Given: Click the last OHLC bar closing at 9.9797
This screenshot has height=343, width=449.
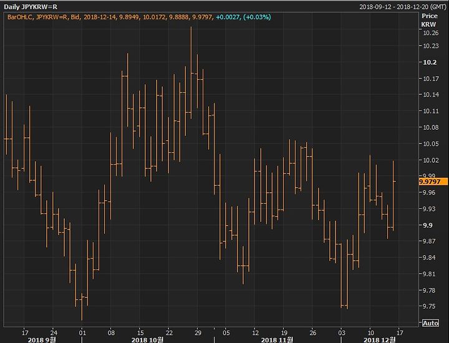Looking at the screenshot, I should point(393,196).
